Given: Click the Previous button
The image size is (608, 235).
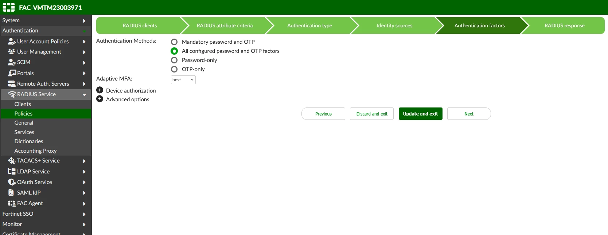Looking at the screenshot, I should coord(323,114).
